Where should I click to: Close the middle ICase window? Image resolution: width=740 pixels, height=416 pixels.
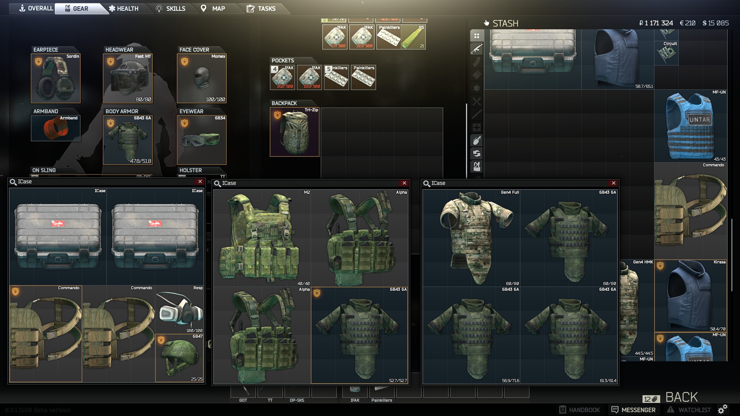click(x=404, y=183)
